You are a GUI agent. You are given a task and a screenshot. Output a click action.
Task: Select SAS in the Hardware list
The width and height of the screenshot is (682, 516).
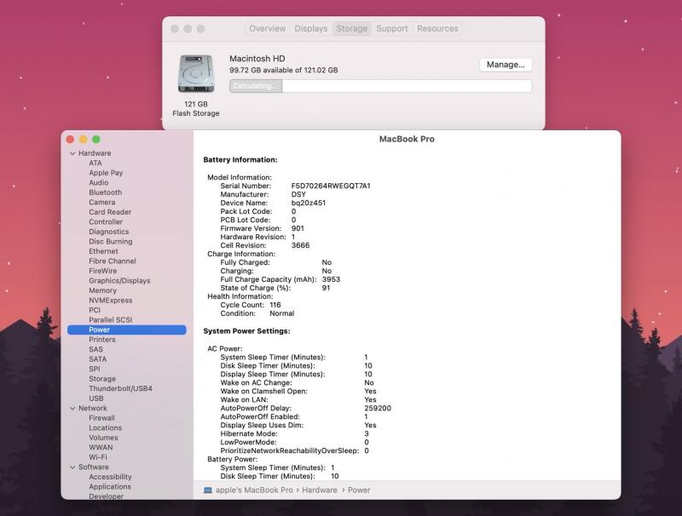(95, 350)
